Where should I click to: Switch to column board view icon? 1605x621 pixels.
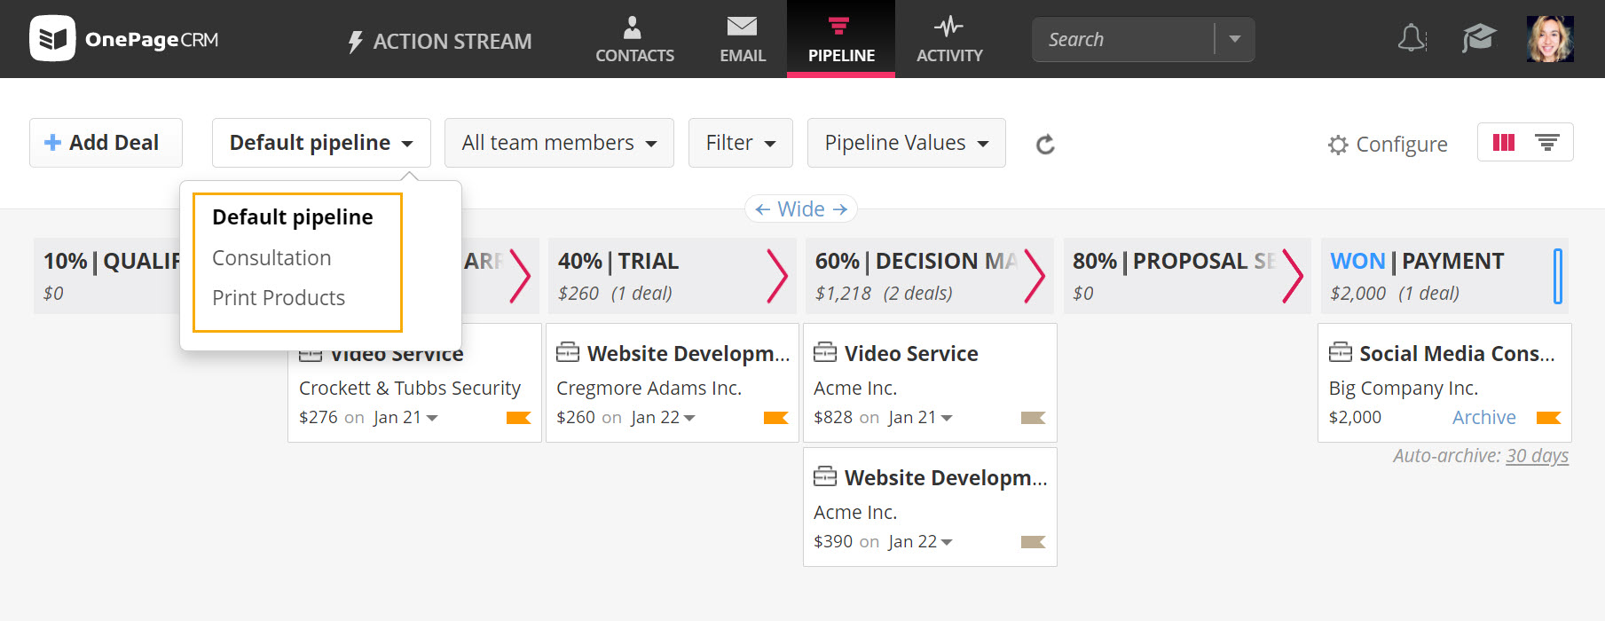coord(1503,142)
